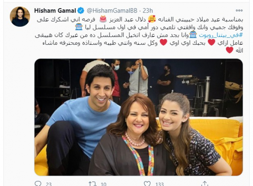Click the 23h timestamp link
253x186 pixels.
[x=148, y=10]
